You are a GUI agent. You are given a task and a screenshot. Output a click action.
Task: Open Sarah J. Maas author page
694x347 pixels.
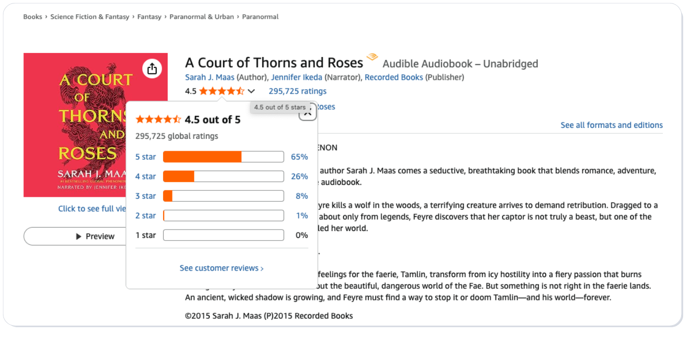tap(210, 77)
